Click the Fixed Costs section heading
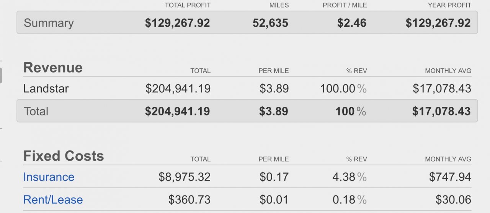The image size is (490, 213). pos(64,156)
